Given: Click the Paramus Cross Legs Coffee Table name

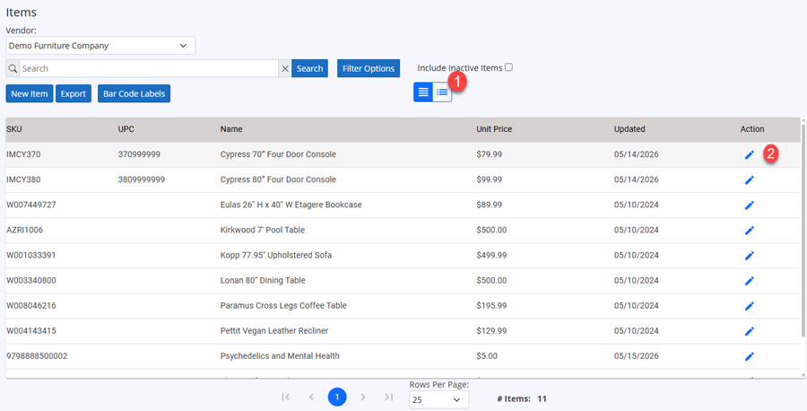Looking at the screenshot, I should [283, 306].
